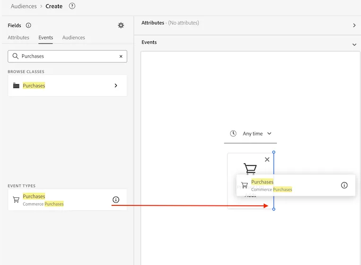Click the large cart icon on canvas card
The height and width of the screenshot is (265, 361).
point(250,168)
